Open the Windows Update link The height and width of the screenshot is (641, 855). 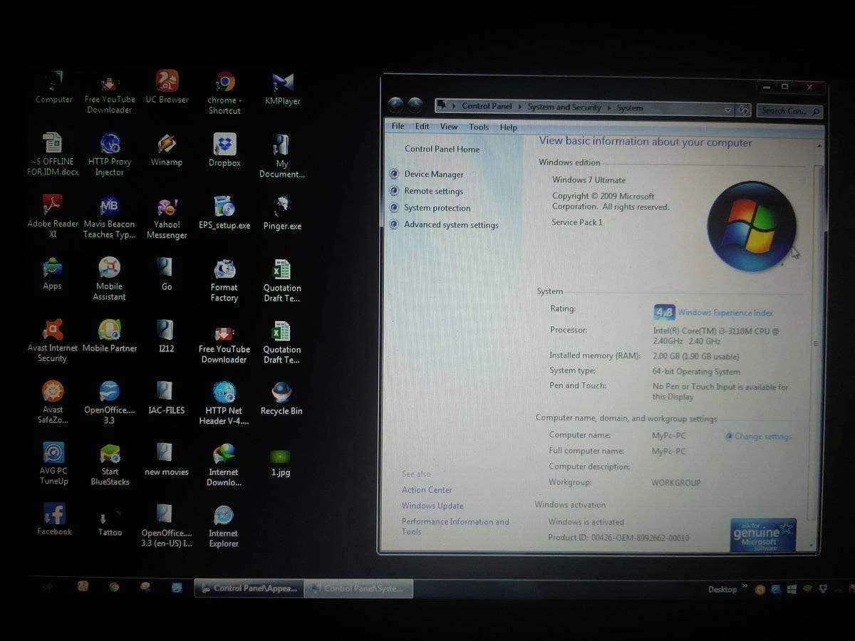pyautogui.click(x=432, y=506)
